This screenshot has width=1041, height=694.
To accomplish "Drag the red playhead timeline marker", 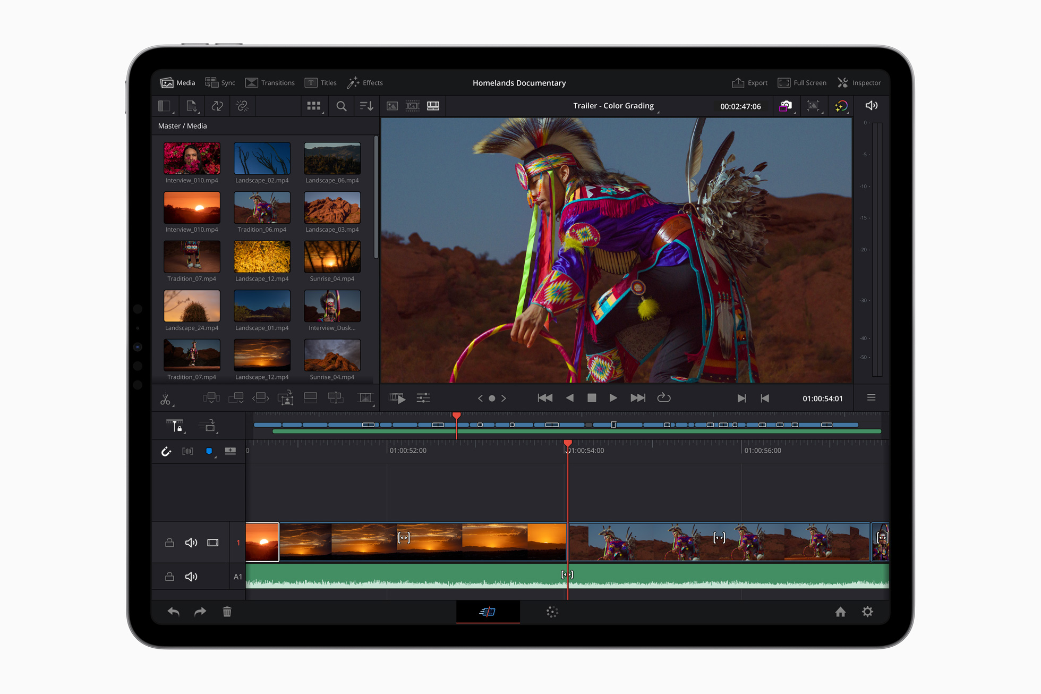I will [x=564, y=442].
